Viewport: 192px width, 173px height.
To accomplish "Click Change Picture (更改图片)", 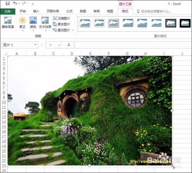I will 61,24.
